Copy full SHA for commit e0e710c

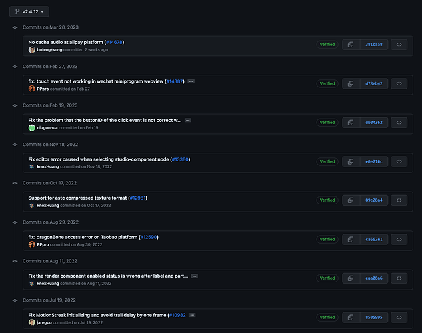click(351, 161)
